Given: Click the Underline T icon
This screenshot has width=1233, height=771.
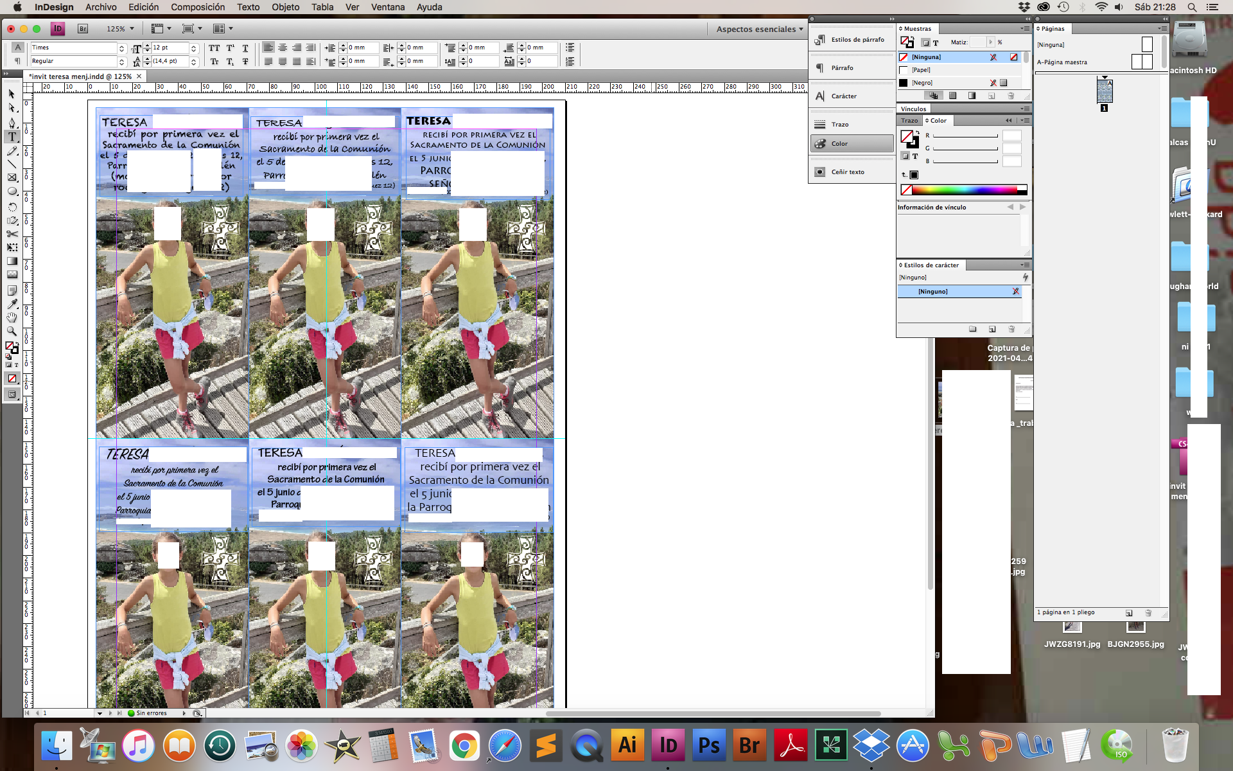Looking at the screenshot, I should coord(245,48).
